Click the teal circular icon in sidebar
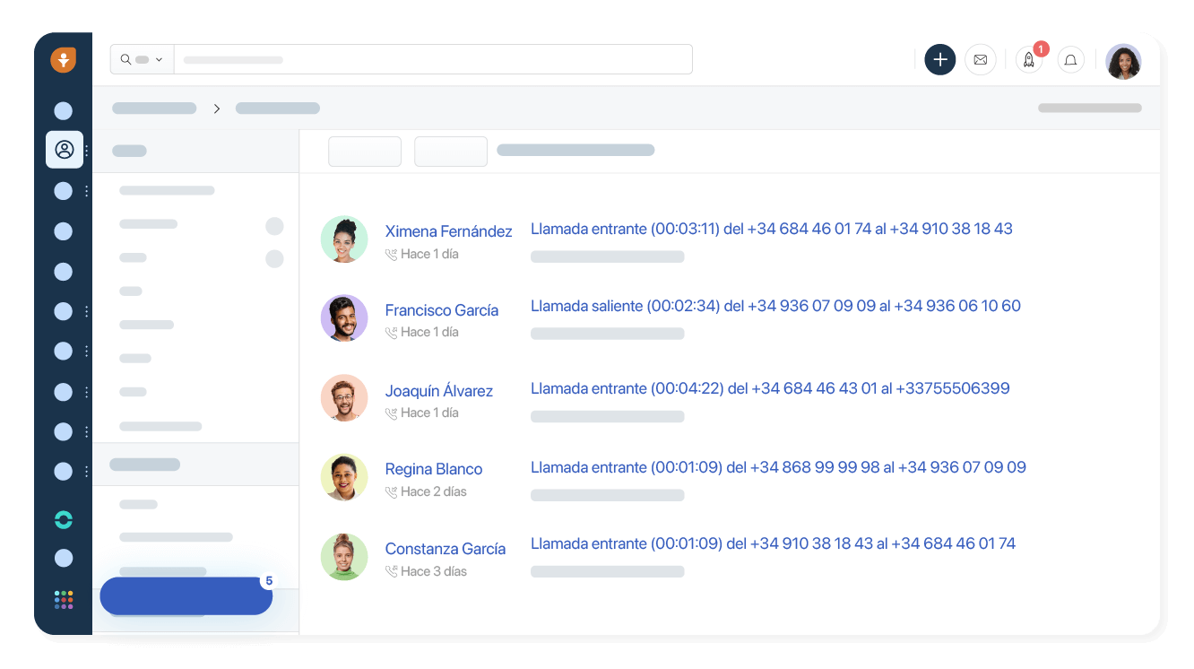 63,519
